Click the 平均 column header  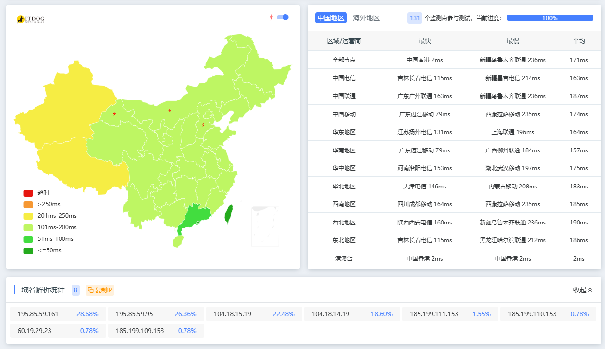[x=579, y=41]
